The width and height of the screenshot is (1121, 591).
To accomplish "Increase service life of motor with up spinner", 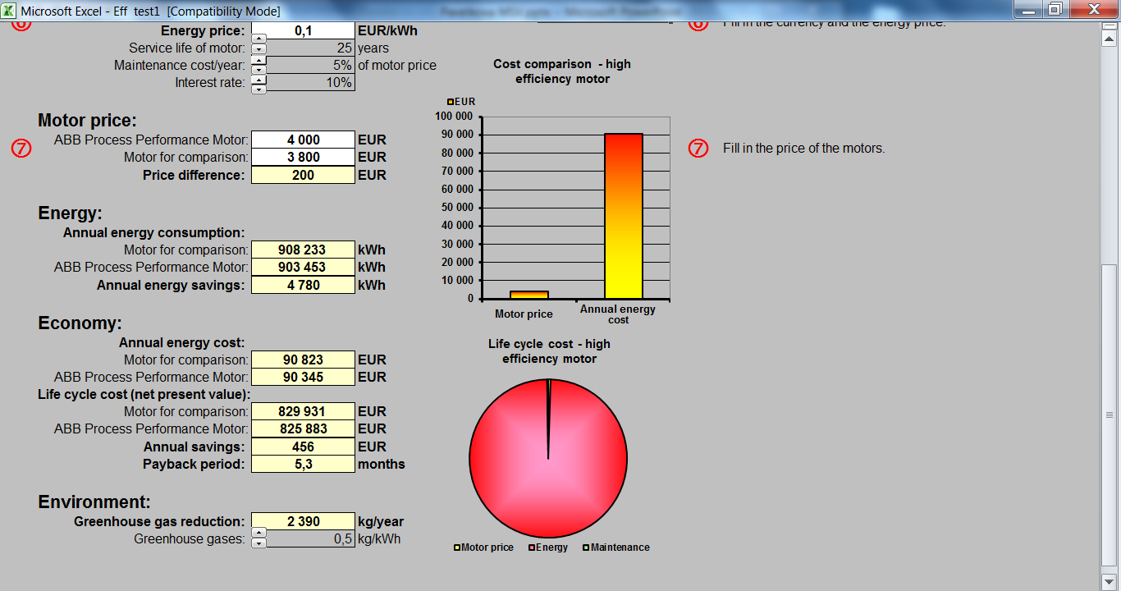I will pyautogui.click(x=259, y=39).
